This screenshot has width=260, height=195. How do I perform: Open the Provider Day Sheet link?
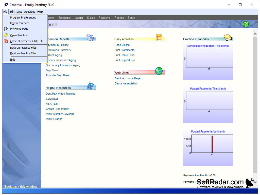point(58,76)
